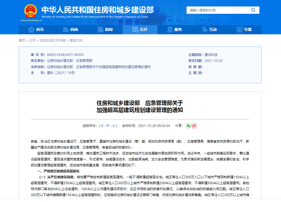Go to the 新闻 navigation item

coord(105,30)
